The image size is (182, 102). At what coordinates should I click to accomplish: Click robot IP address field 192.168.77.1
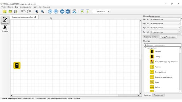coord(100,12)
